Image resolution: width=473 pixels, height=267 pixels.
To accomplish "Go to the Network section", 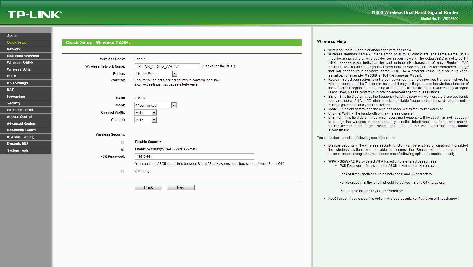I will point(26,49).
